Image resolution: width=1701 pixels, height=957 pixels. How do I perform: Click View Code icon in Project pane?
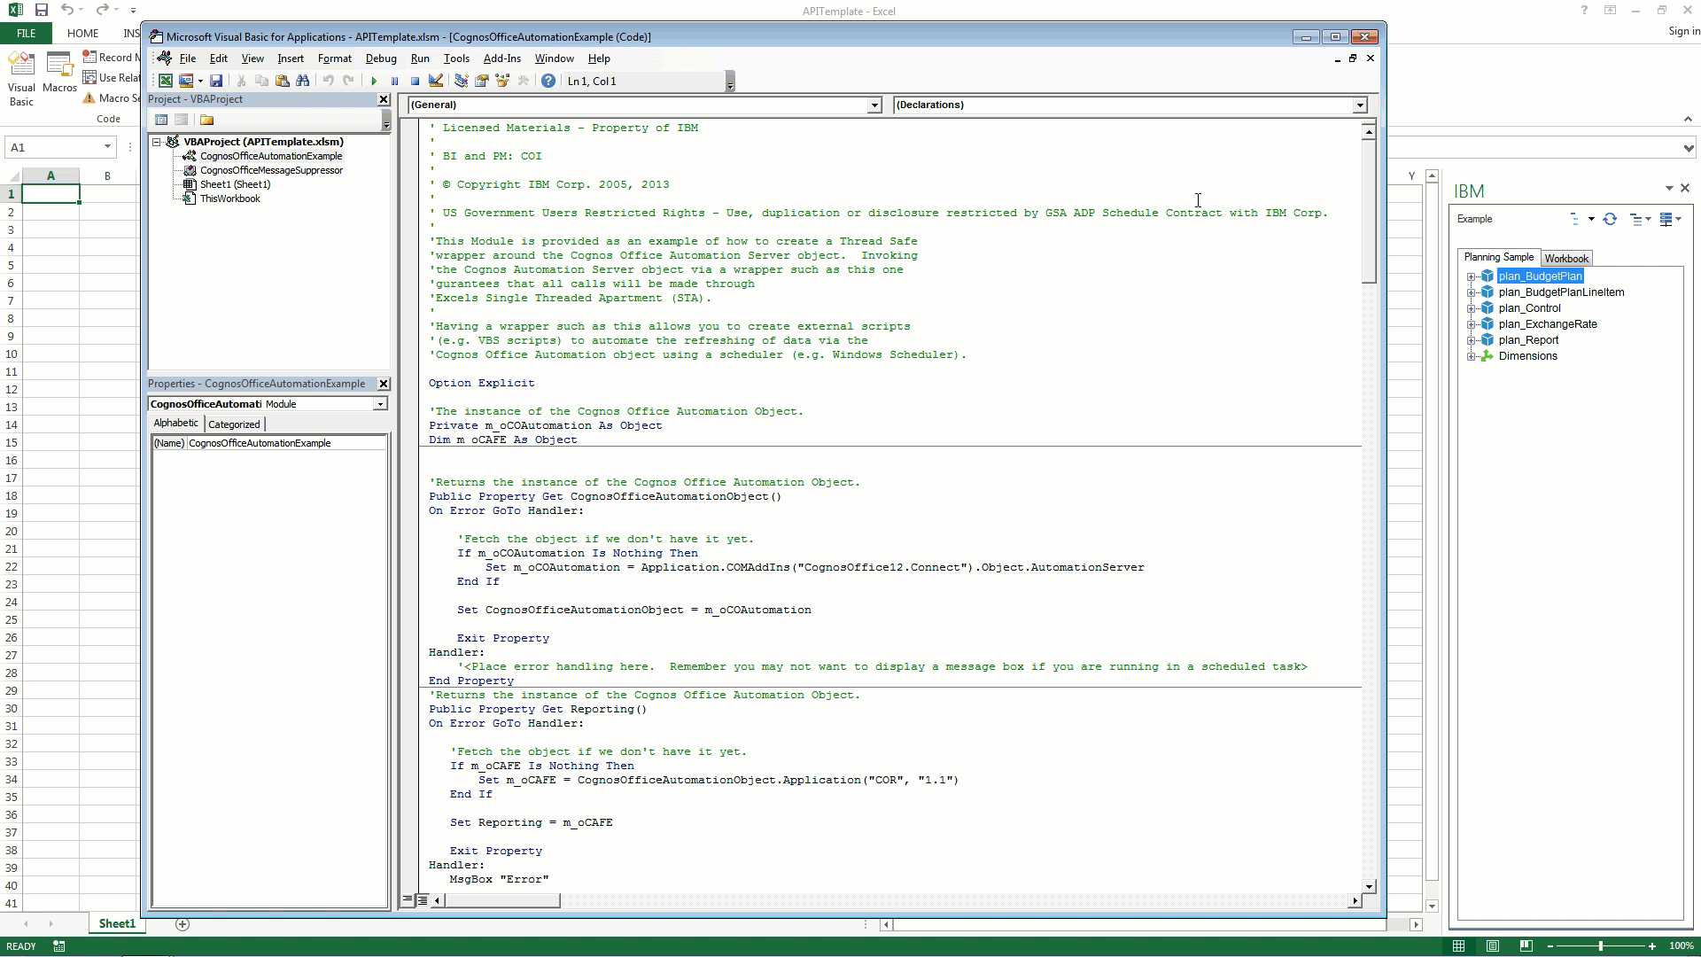[x=161, y=120]
